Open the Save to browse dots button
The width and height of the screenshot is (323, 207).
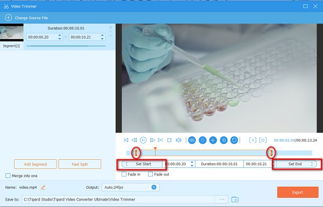tap(222, 199)
